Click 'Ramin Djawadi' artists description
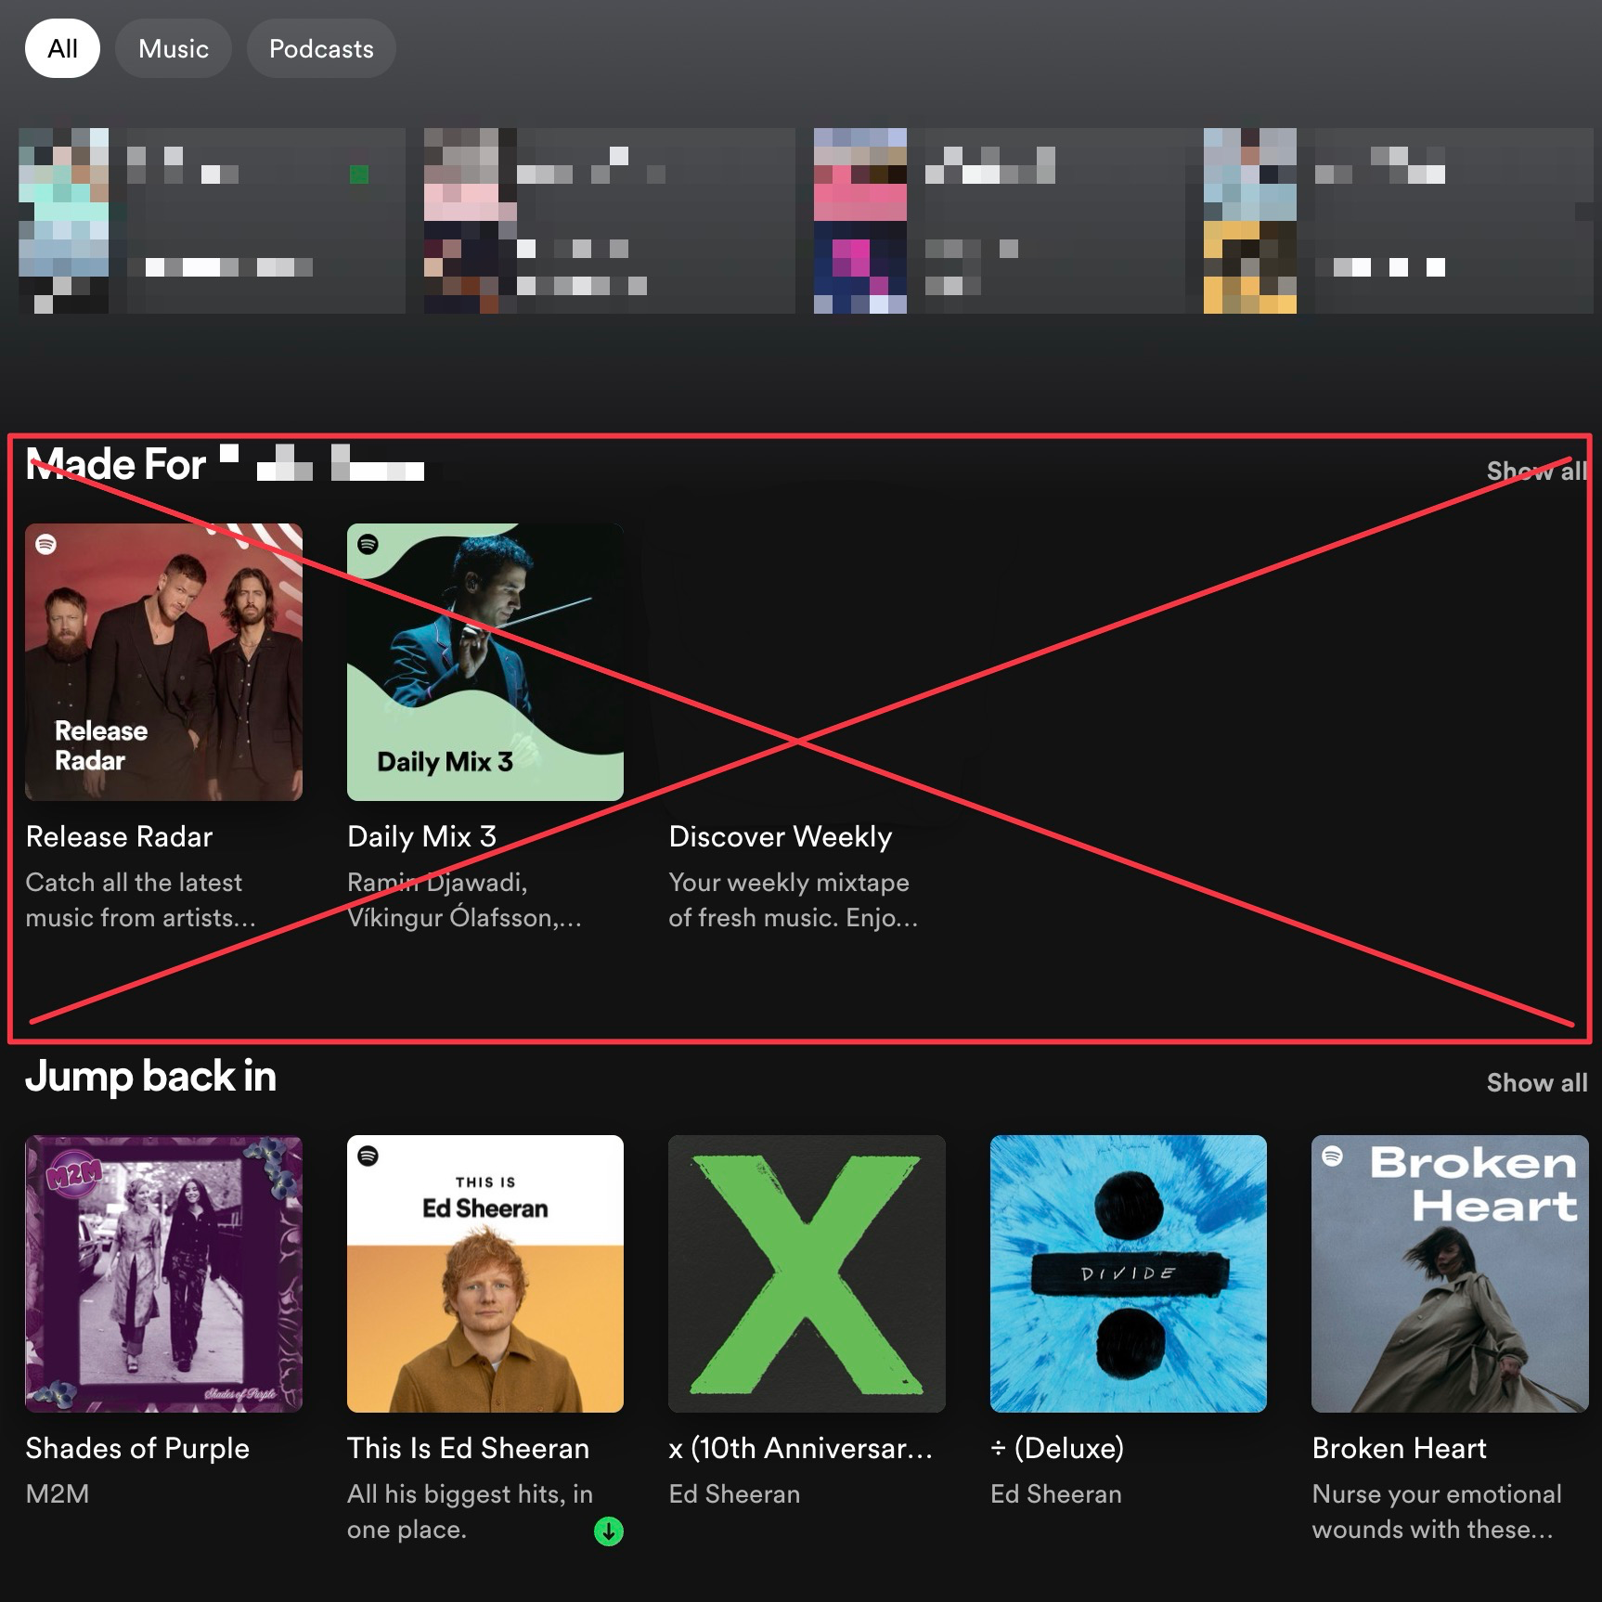1602x1602 pixels. click(x=464, y=899)
